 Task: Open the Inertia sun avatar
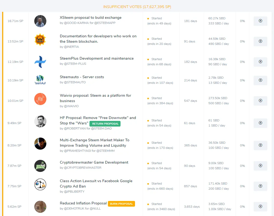pos(40,39)
